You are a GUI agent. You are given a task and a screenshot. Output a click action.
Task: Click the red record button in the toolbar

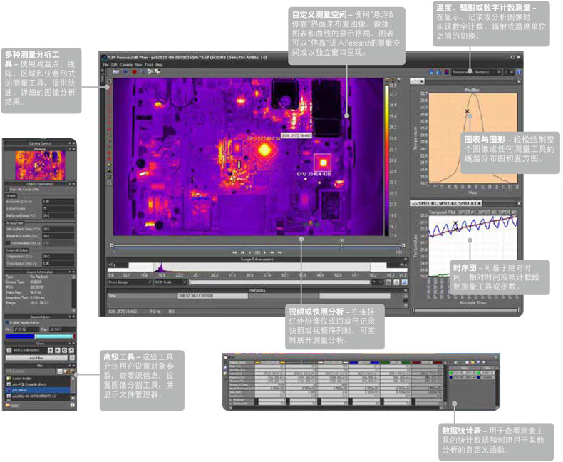point(135,72)
